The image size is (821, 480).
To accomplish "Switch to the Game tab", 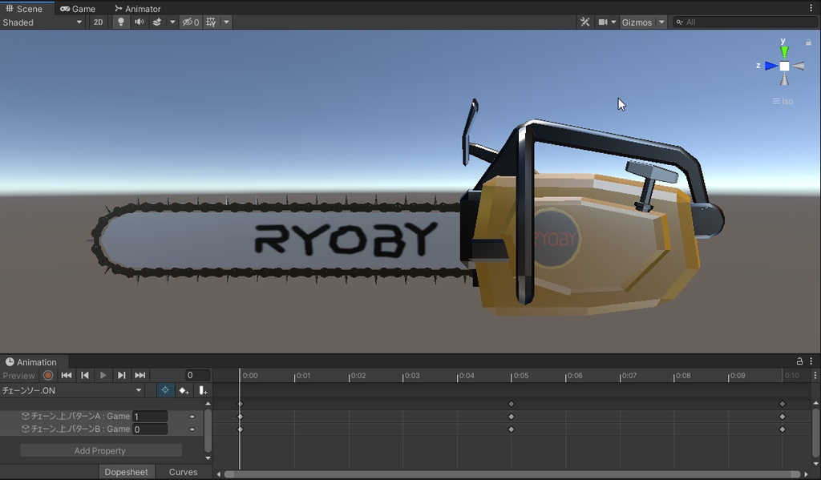I will (78, 9).
